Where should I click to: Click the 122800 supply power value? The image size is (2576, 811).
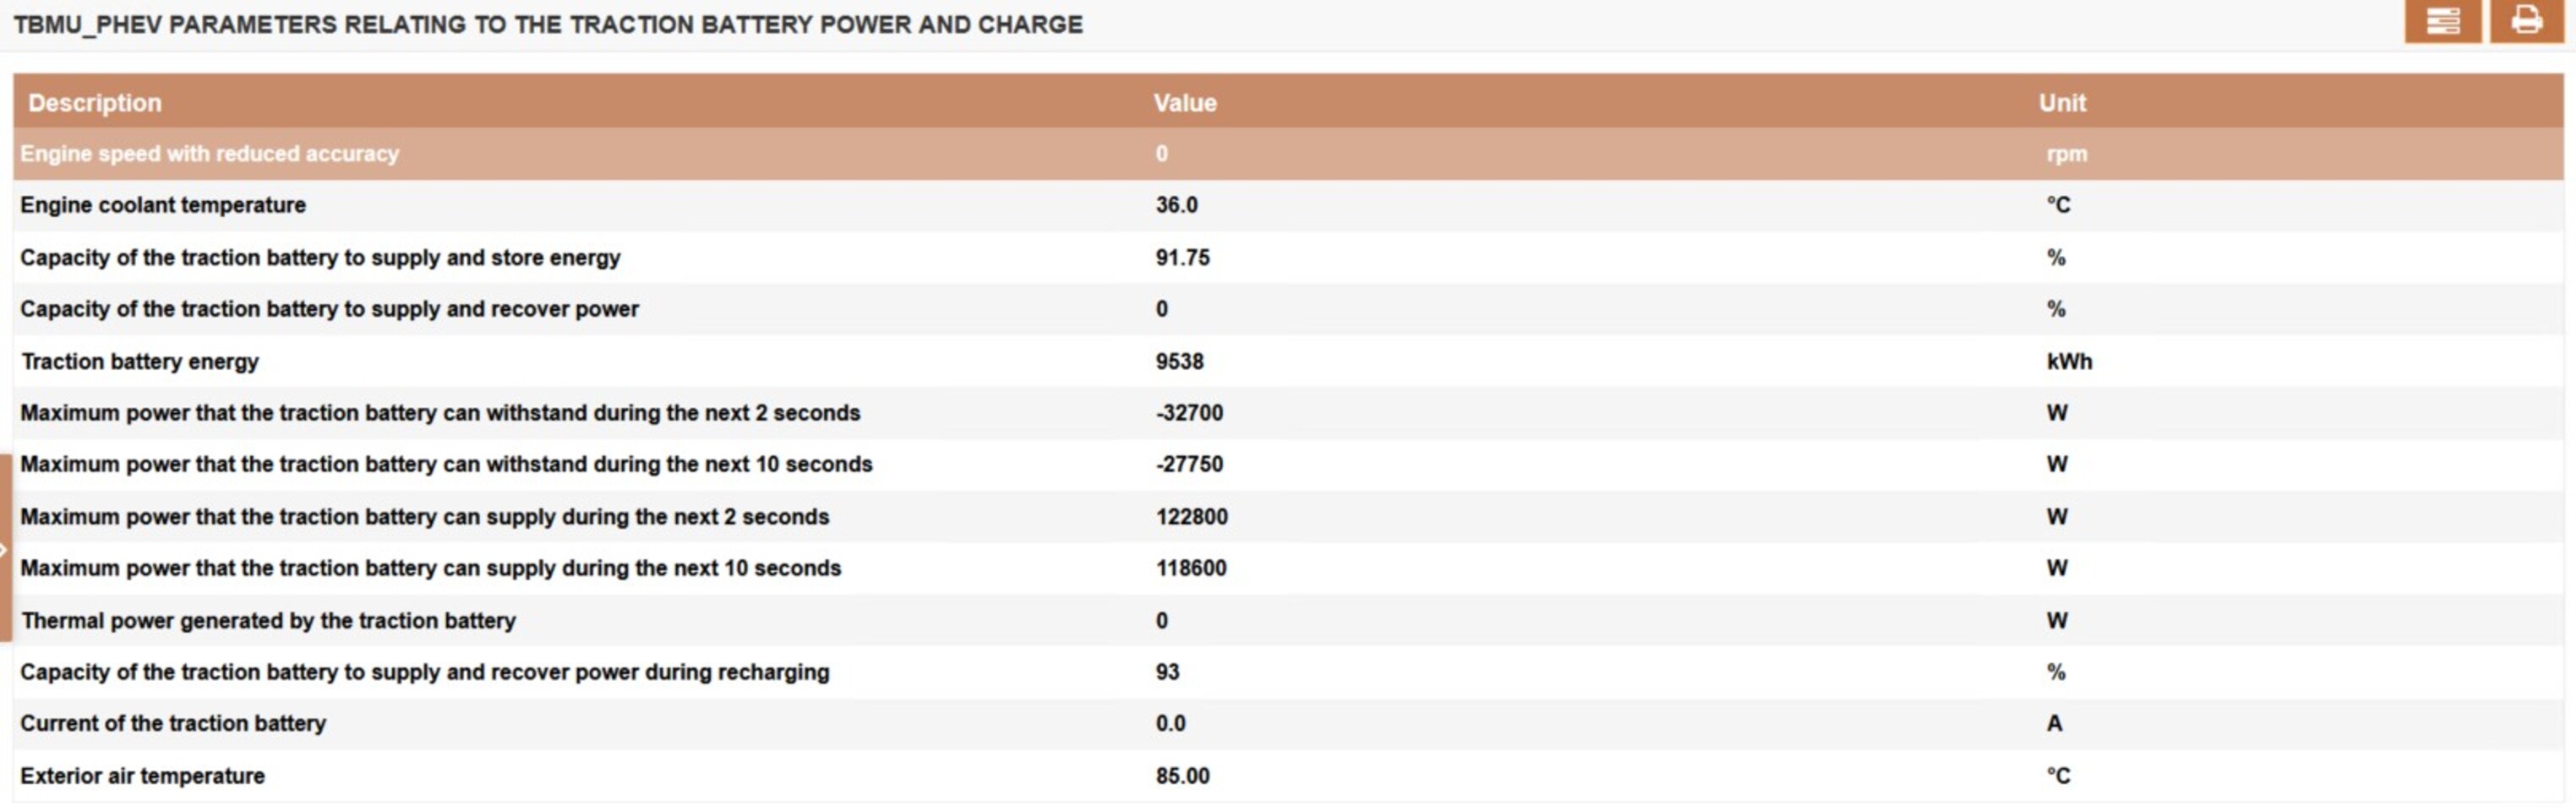(1191, 517)
